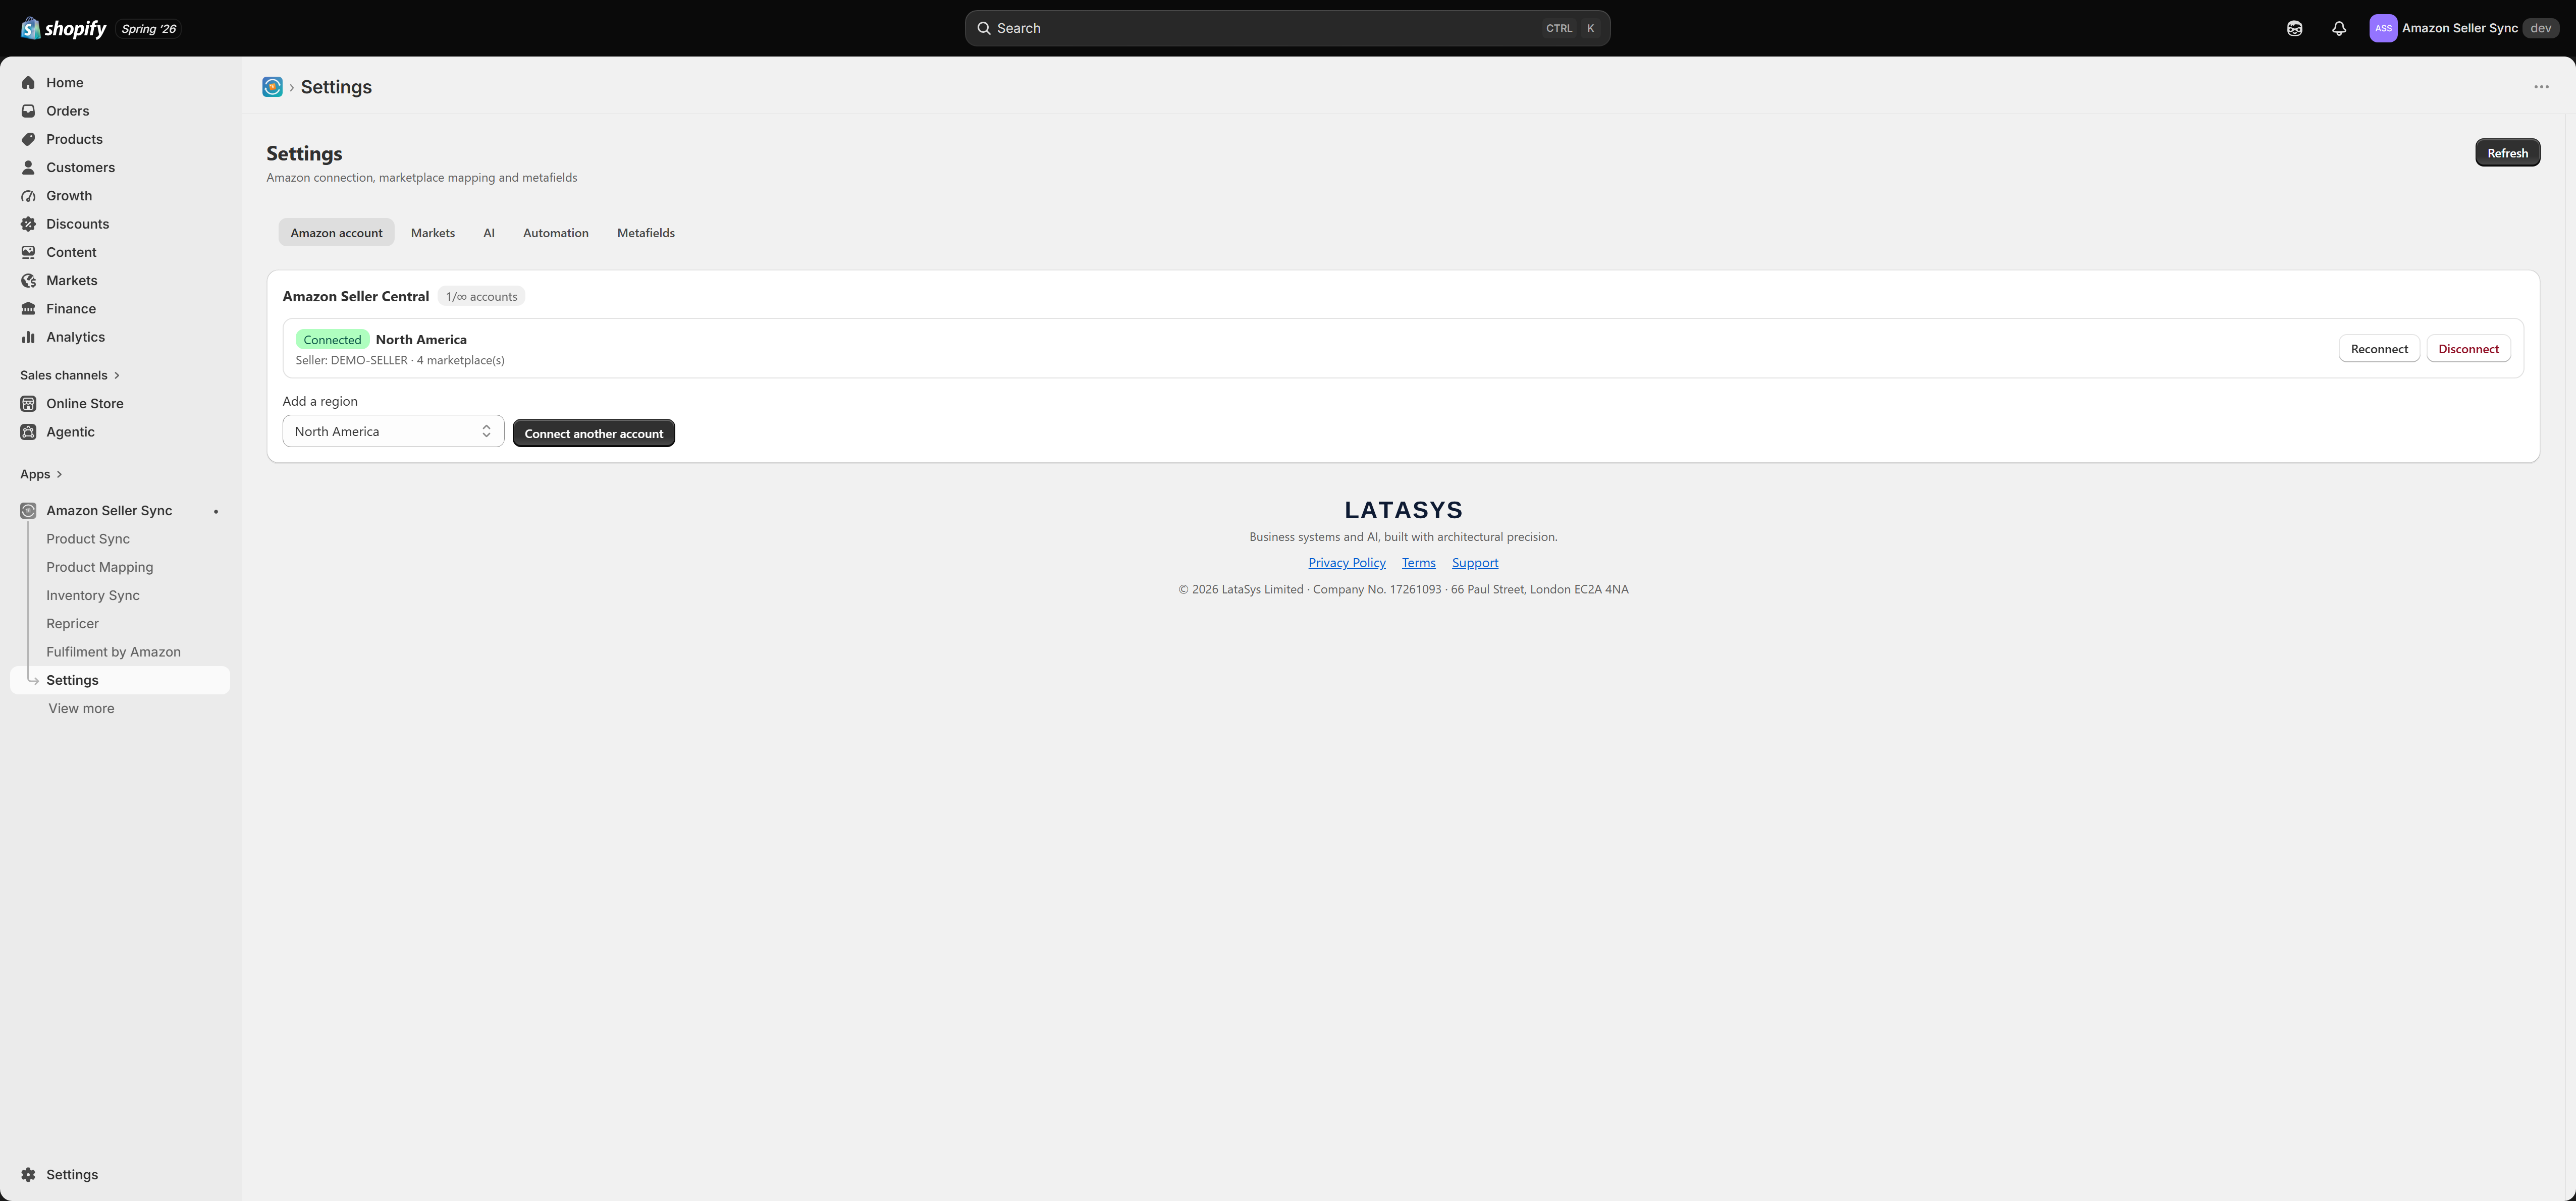Click the 1/∞ accounts badge
The width and height of the screenshot is (2576, 1201).
[x=481, y=297]
